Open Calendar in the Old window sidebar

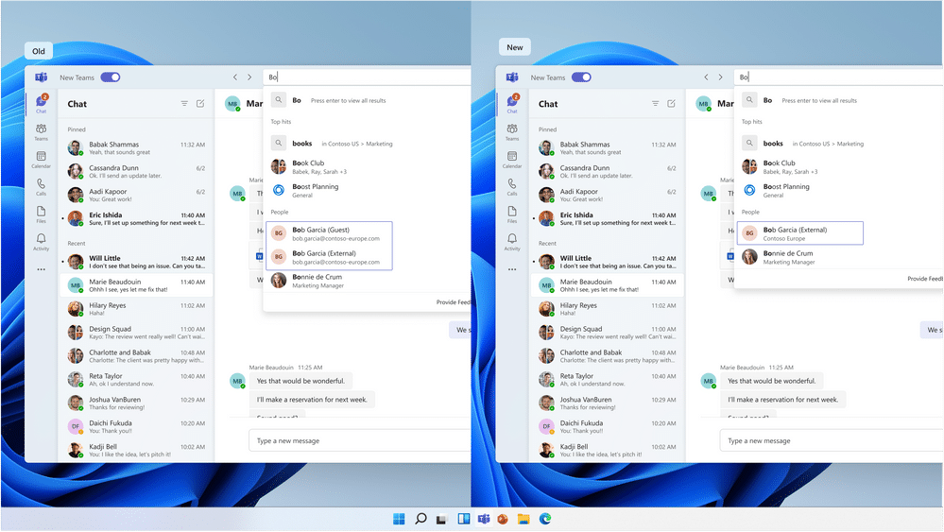pyautogui.click(x=41, y=159)
